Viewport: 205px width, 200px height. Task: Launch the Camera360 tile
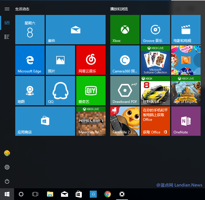[x=125, y=60]
